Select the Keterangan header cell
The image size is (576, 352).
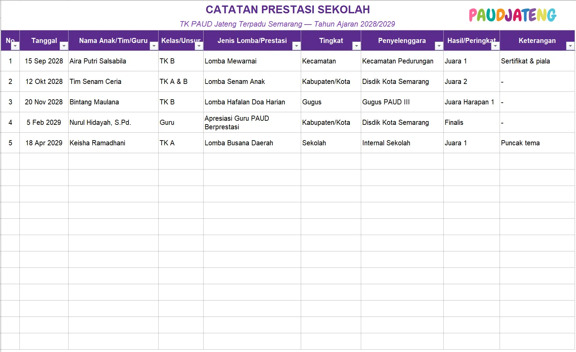point(537,41)
